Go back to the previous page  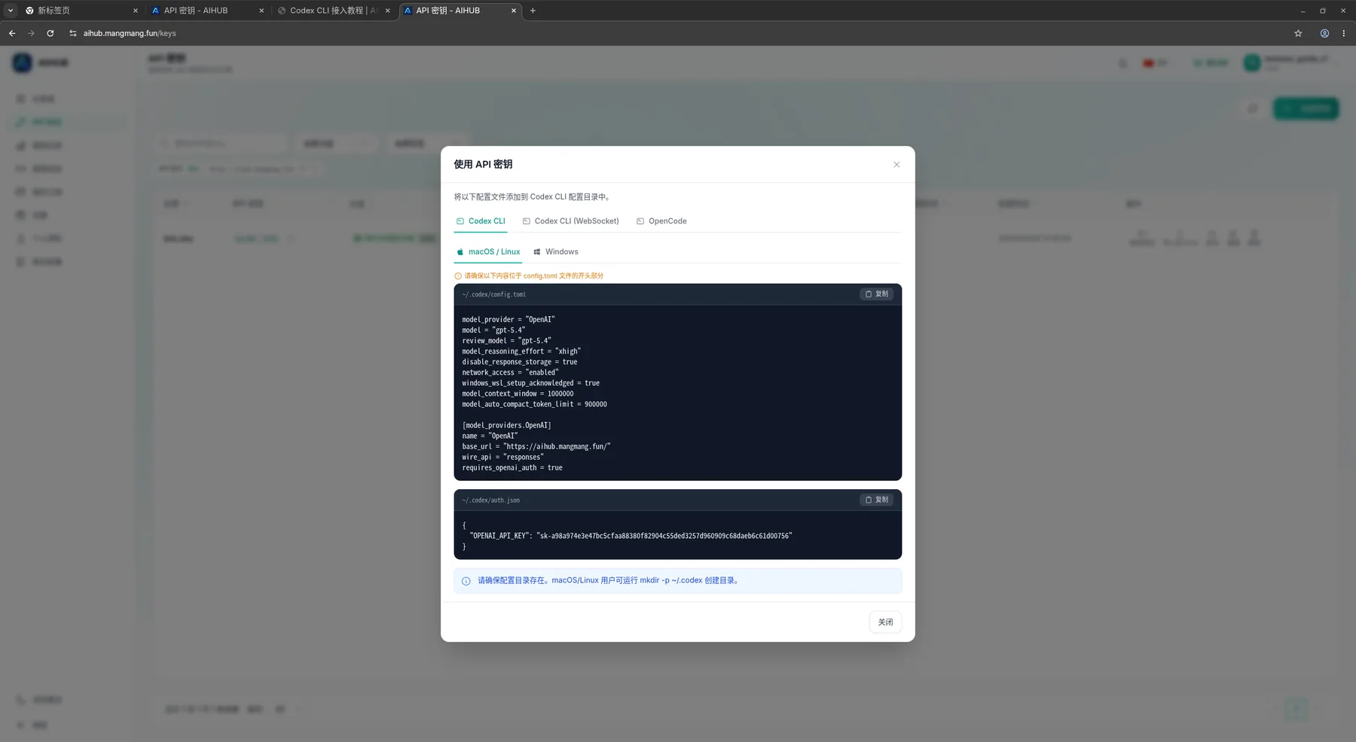tap(12, 33)
